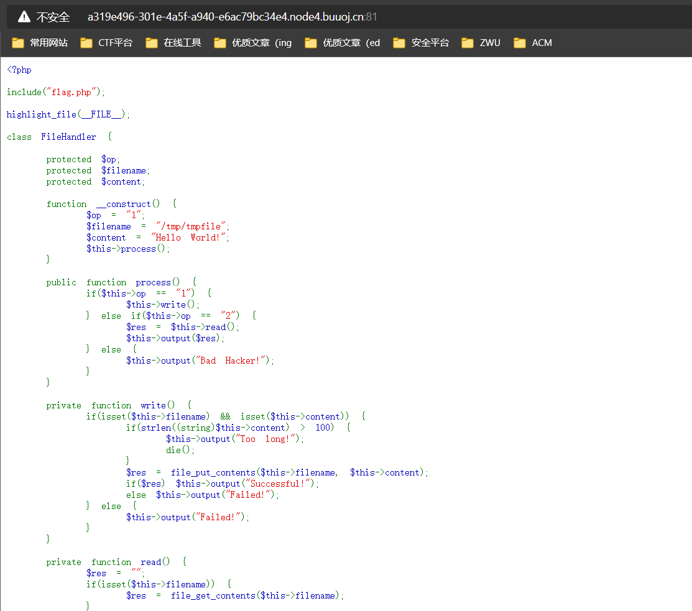Click the "private function read()" line

(x=116, y=562)
